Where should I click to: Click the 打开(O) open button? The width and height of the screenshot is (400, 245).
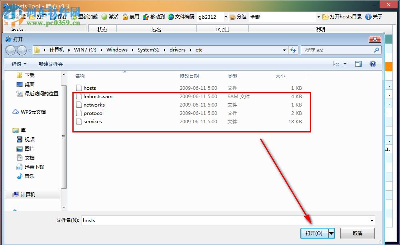(x=314, y=233)
